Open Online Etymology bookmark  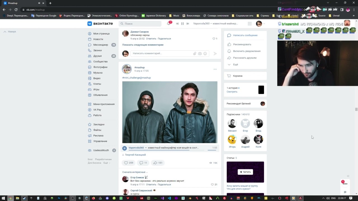[x=127, y=16]
